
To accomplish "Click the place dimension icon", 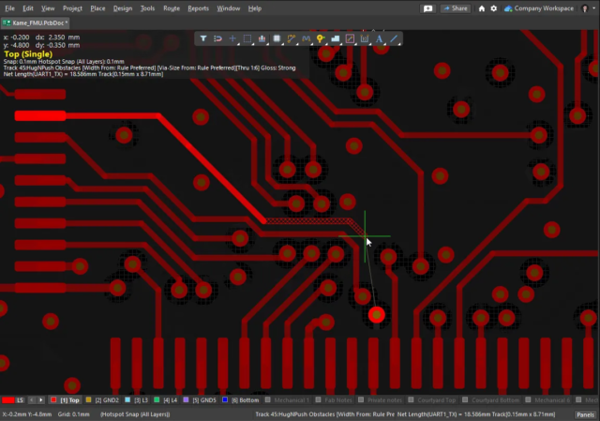I will 365,38.
